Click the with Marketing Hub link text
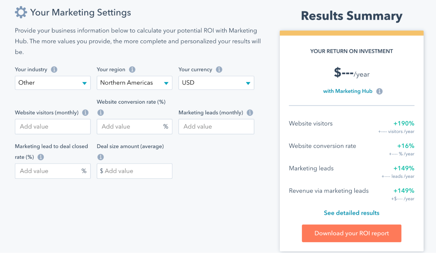Screen dimensions: 436x253 point(347,91)
